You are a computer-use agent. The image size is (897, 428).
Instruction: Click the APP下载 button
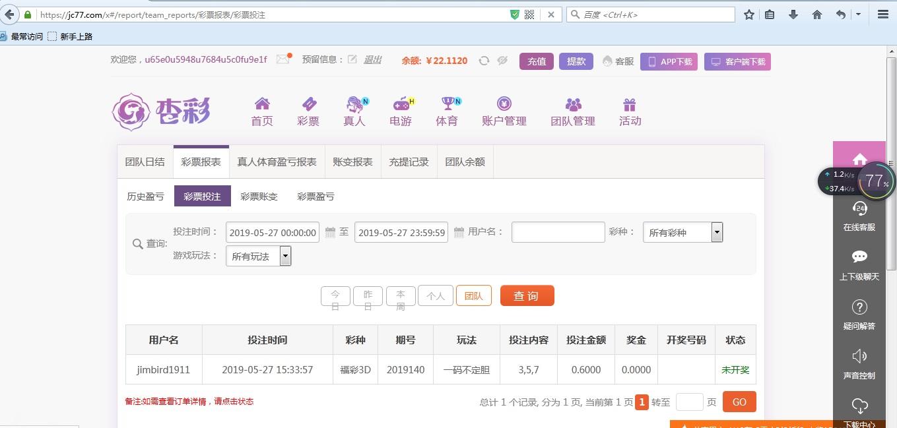click(x=669, y=62)
